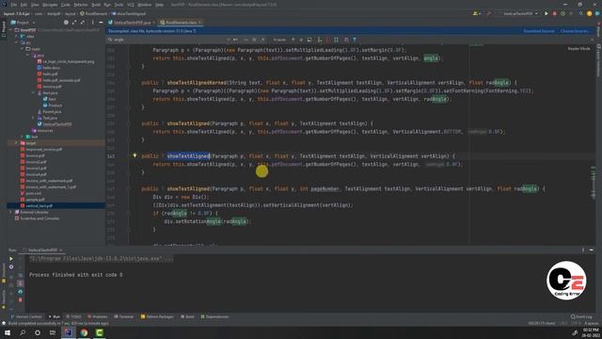Toggle Regex option in search bar

[x=263, y=40]
